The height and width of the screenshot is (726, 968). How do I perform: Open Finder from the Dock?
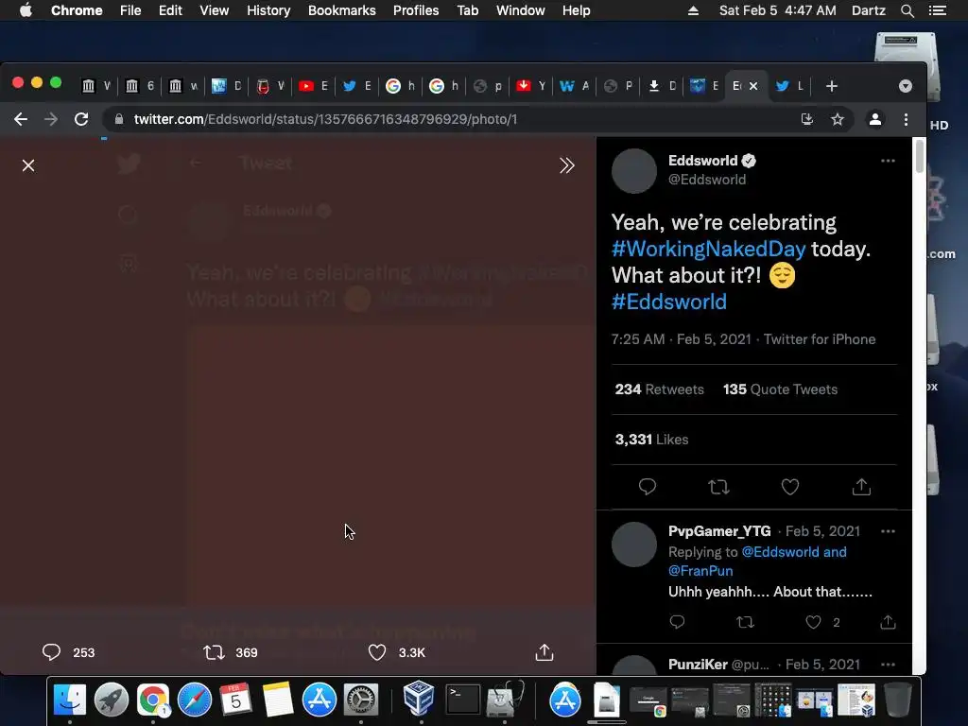pyautogui.click(x=70, y=700)
